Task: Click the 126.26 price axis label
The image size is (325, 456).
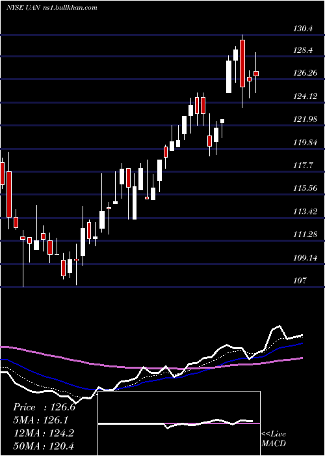Action: [305, 73]
